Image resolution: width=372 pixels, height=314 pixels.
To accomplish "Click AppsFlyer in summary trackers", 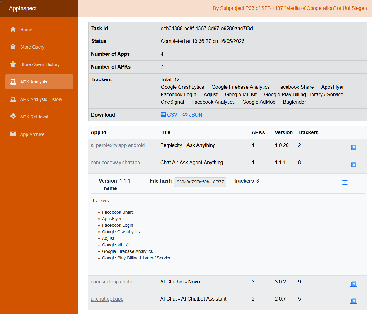I will [332, 87].
